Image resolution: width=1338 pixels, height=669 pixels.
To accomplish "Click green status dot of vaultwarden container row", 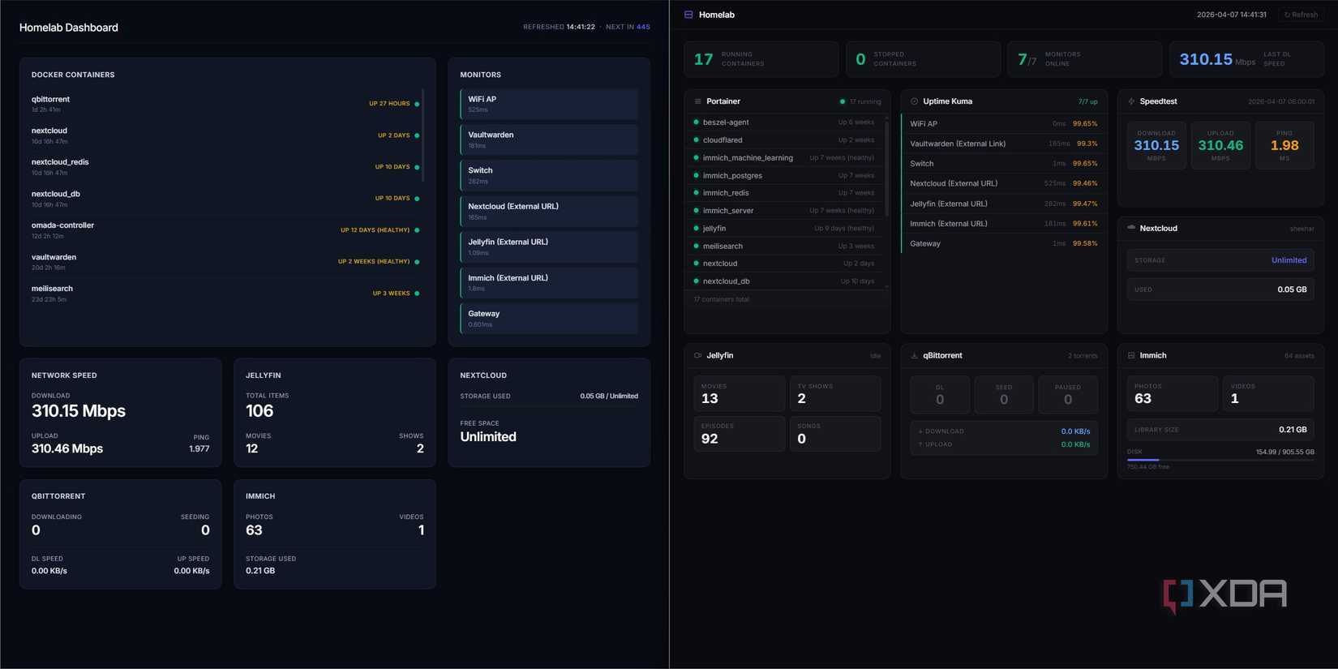I will [x=417, y=262].
